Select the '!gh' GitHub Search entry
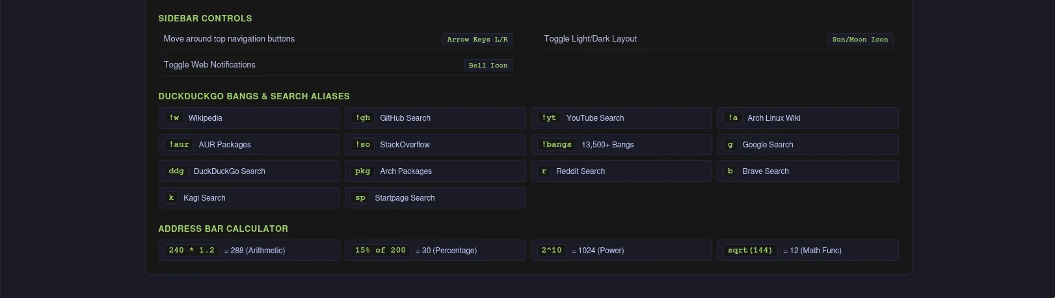Viewport: 1055px width, 298px height. tap(435, 118)
